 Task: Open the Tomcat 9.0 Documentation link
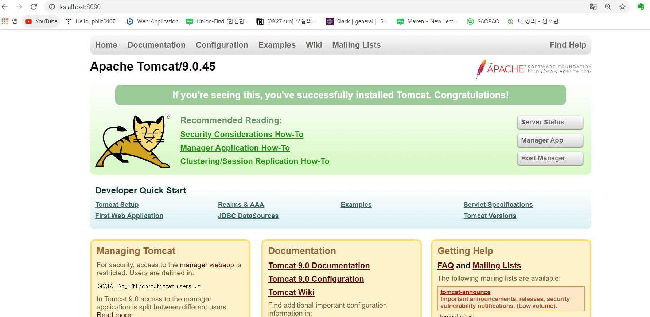pyautogui.click(x=319, y=266)
